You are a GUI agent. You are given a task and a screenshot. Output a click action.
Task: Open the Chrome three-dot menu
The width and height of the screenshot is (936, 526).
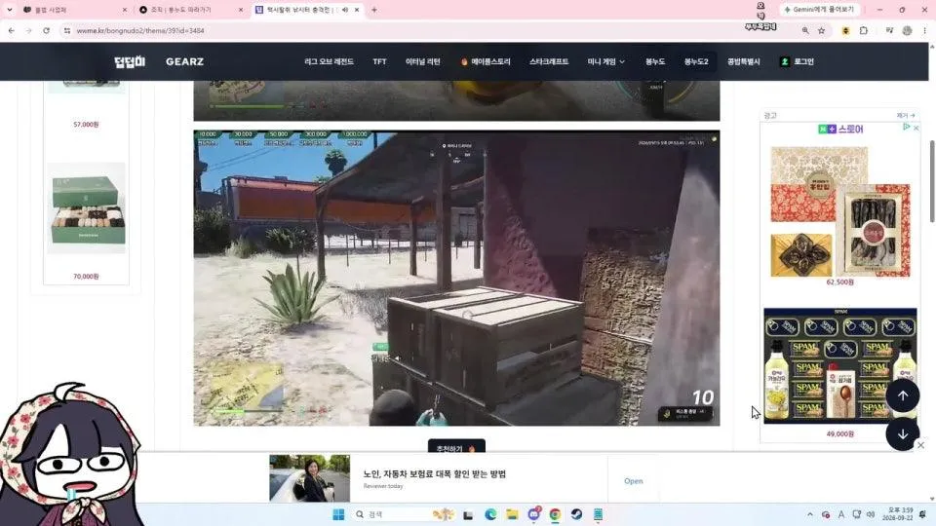click(924, 30)
